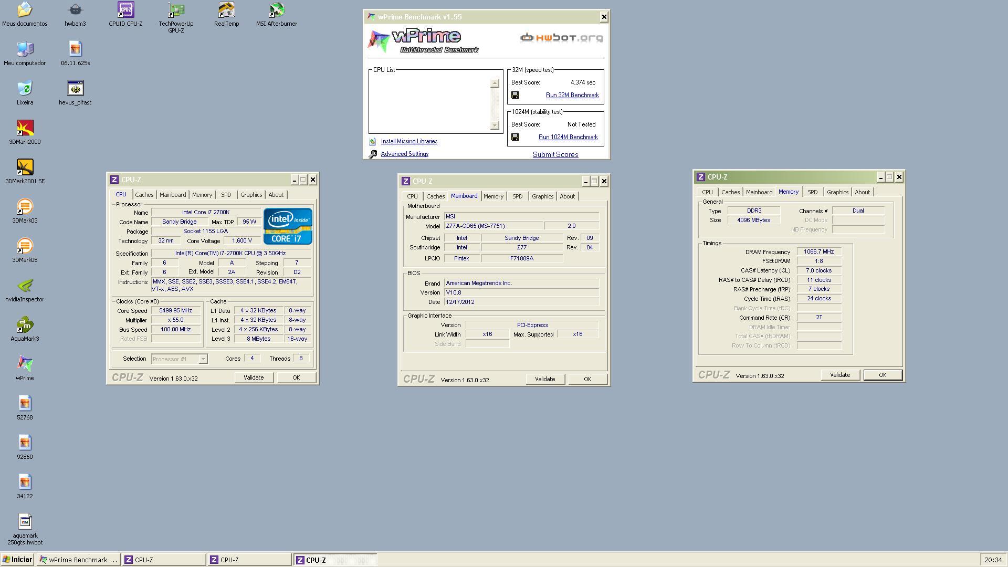Open nvidiaInspector desktop icon
Viewport: 1008px width, 567px height.
coord(25,290)
